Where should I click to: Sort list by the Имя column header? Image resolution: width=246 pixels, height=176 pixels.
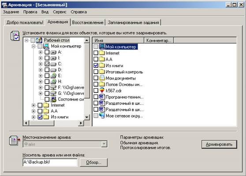[118, 40]
